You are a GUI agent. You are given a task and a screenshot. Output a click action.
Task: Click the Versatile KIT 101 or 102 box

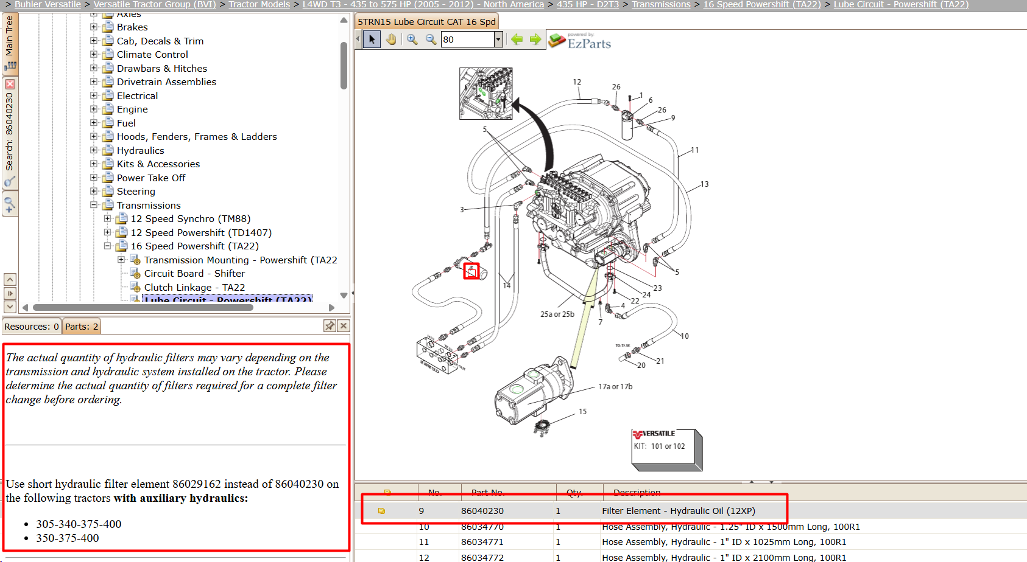666,450
